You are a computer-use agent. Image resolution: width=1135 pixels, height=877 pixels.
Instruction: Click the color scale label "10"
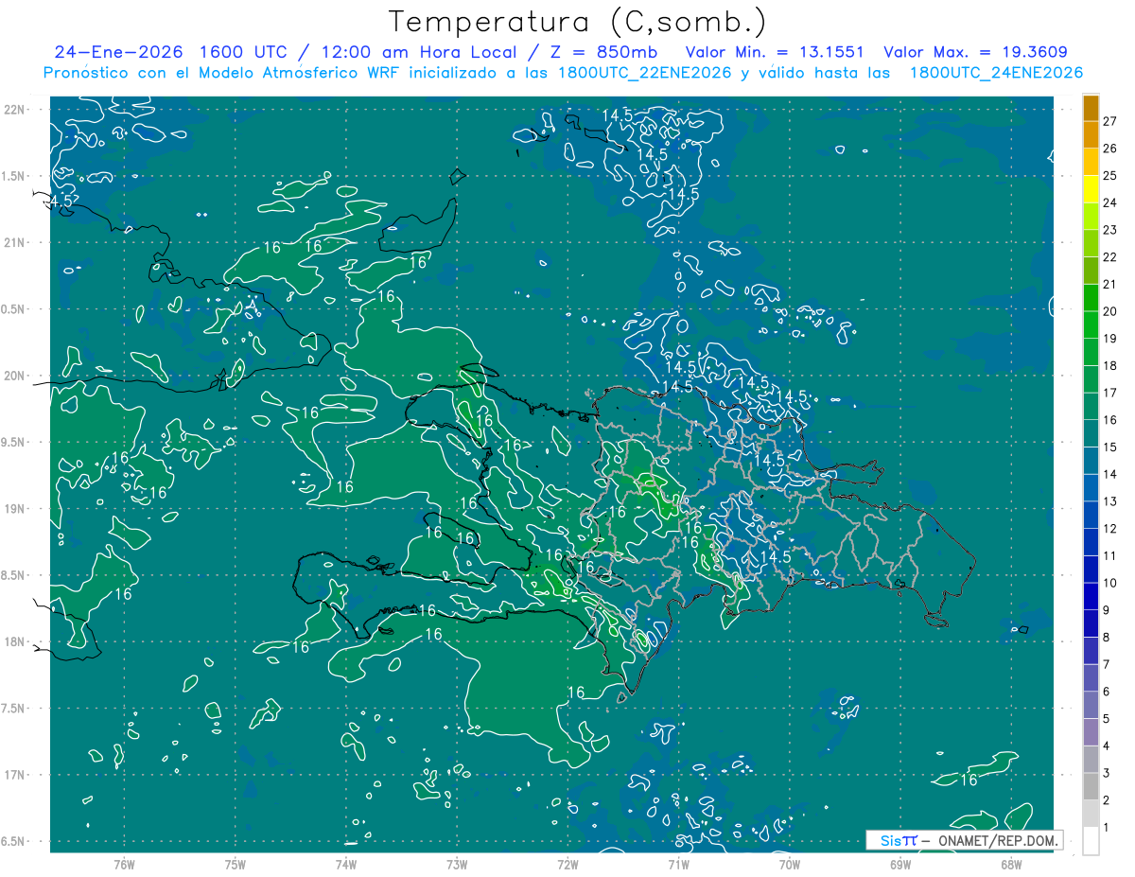[x=1109, y=583]
